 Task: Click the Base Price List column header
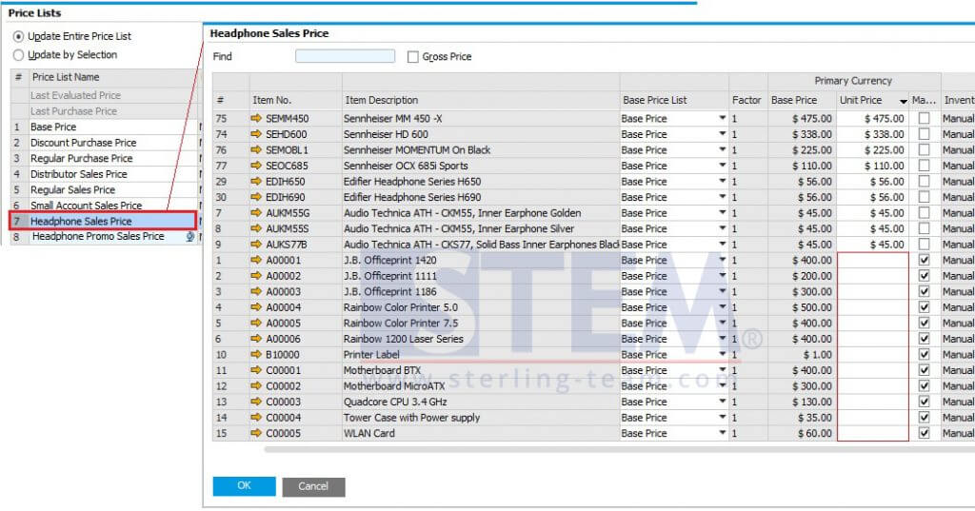click(x=674, y=100)
